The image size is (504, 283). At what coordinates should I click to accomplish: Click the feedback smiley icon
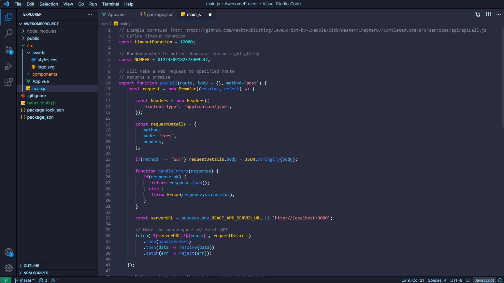point(500,280)
